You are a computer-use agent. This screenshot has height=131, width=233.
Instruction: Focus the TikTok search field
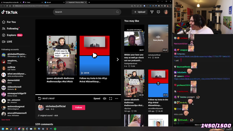(84, 12)
